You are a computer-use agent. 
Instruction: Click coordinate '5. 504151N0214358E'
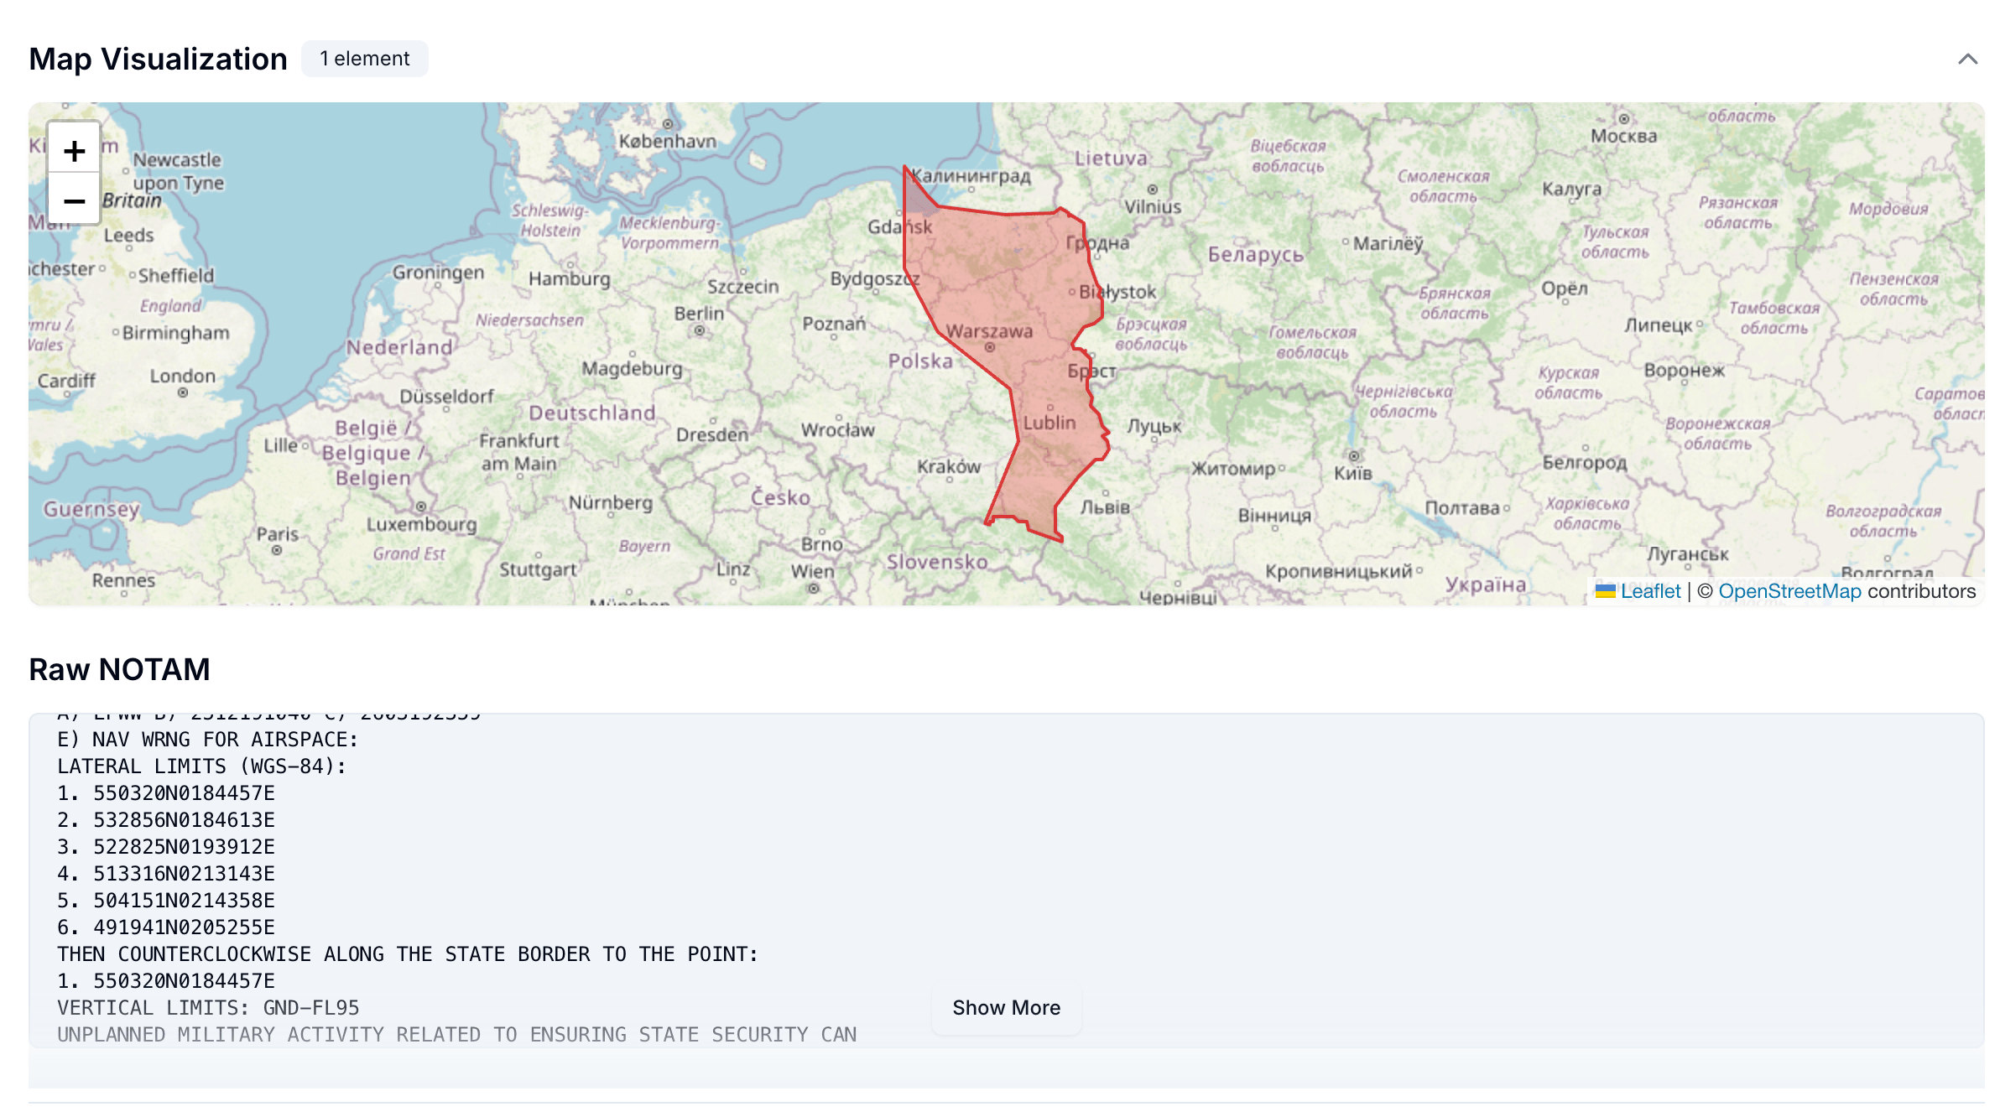[x=166, y=901]
